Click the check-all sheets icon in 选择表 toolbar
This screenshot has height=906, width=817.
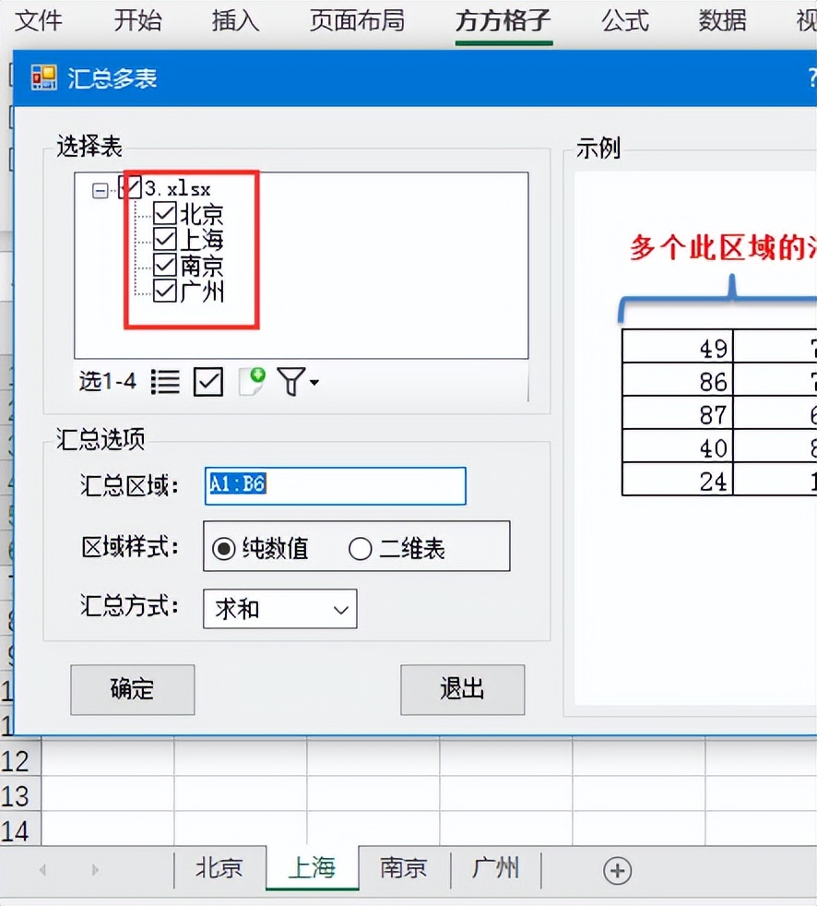coord(208,381)
